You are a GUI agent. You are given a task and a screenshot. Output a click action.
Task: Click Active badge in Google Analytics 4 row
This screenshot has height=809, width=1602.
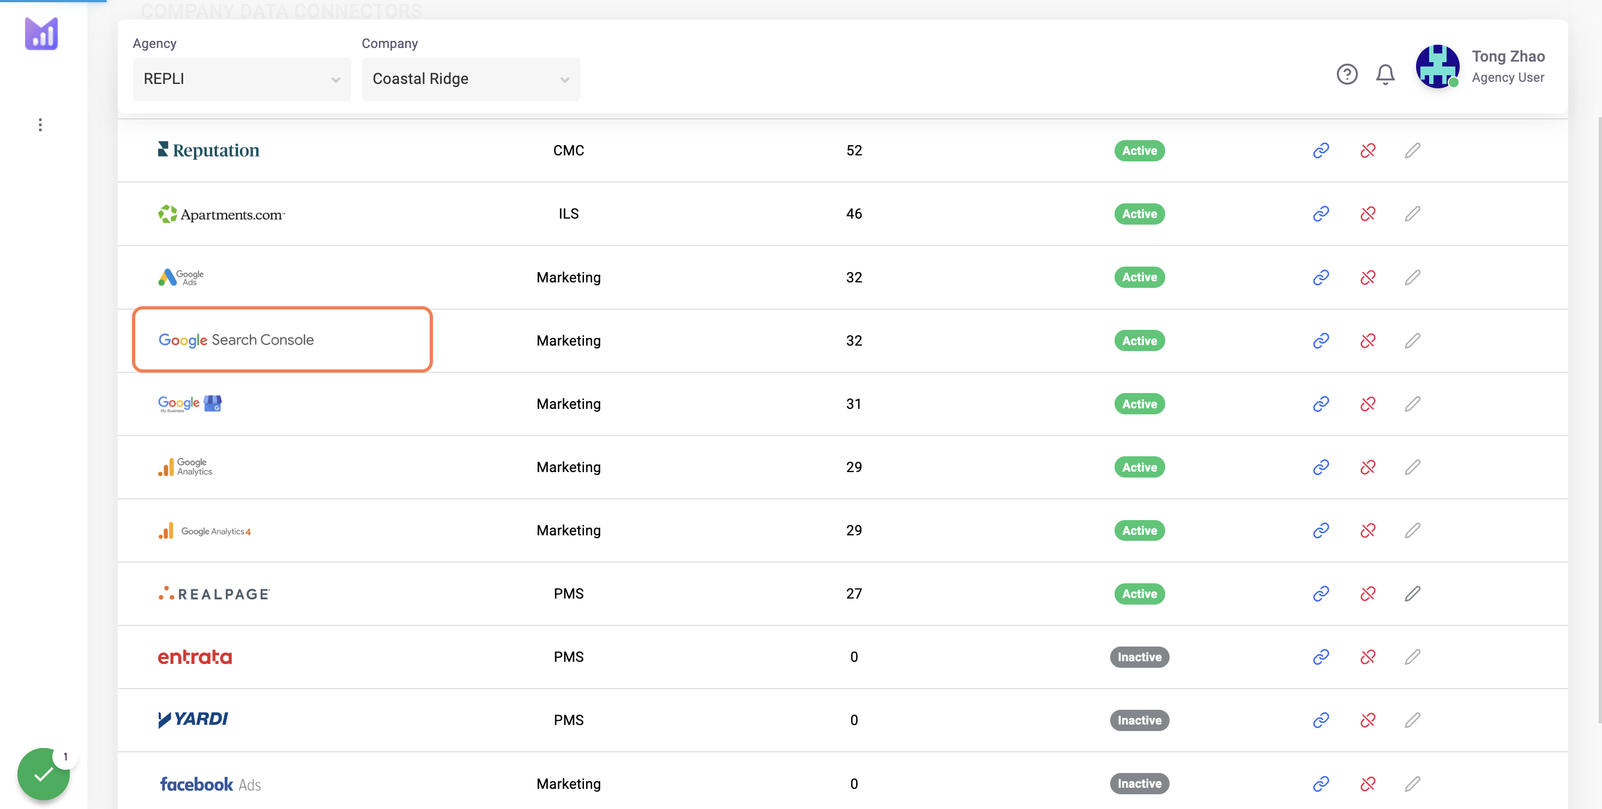(x=1139, y=530)
